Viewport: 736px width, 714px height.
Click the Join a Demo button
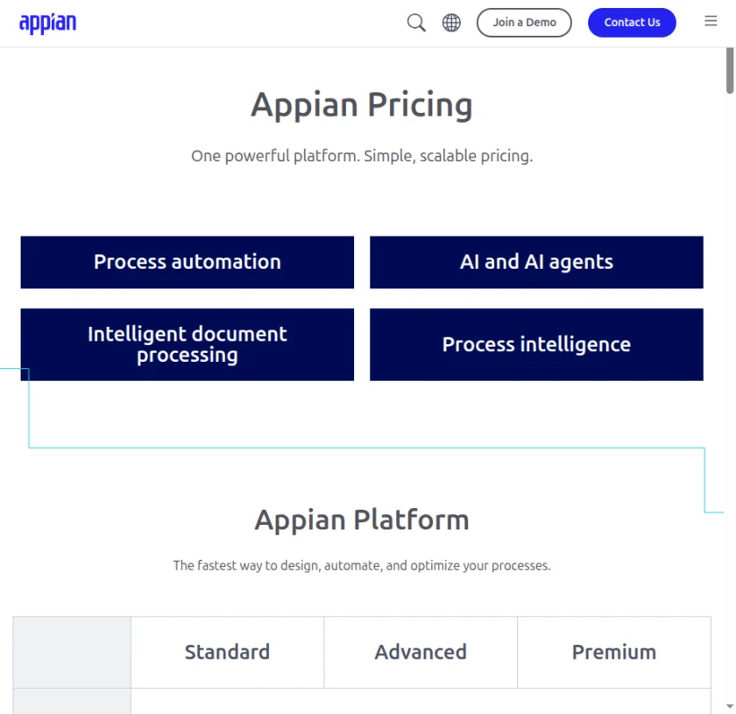524,22
